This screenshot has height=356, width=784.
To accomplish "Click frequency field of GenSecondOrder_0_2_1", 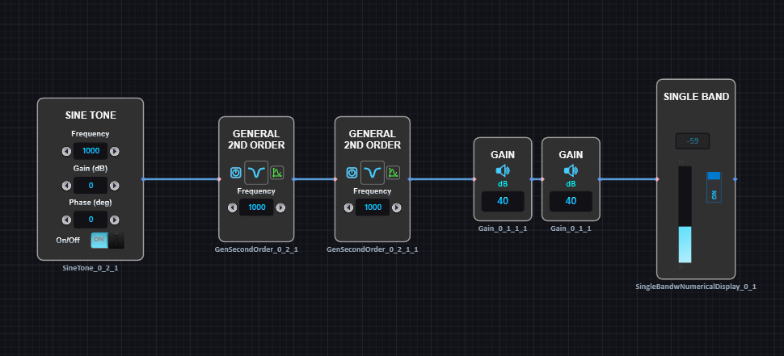I will tap(256, 207).
